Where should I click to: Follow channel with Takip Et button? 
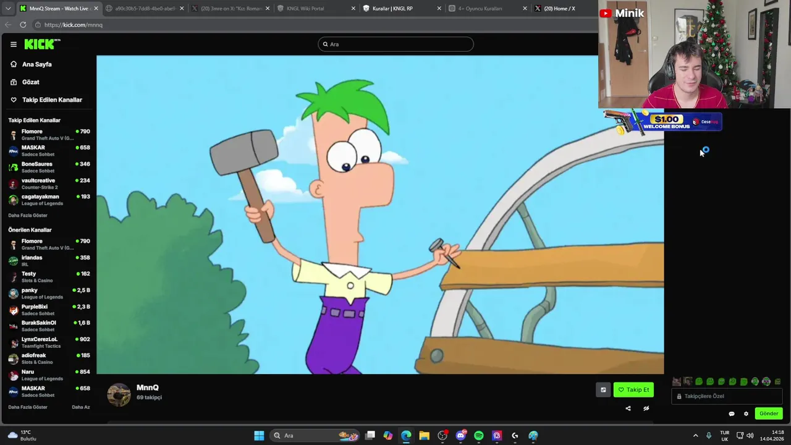(x=633, y=389)
